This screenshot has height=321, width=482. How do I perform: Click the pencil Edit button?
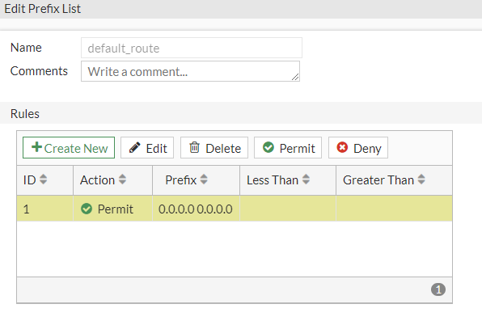147,148
